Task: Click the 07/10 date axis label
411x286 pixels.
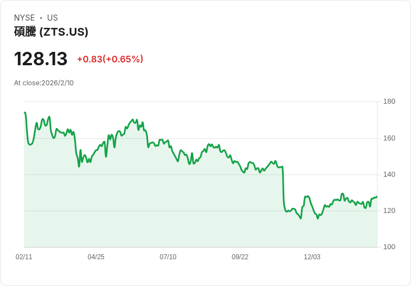Action: click(168, 257)
